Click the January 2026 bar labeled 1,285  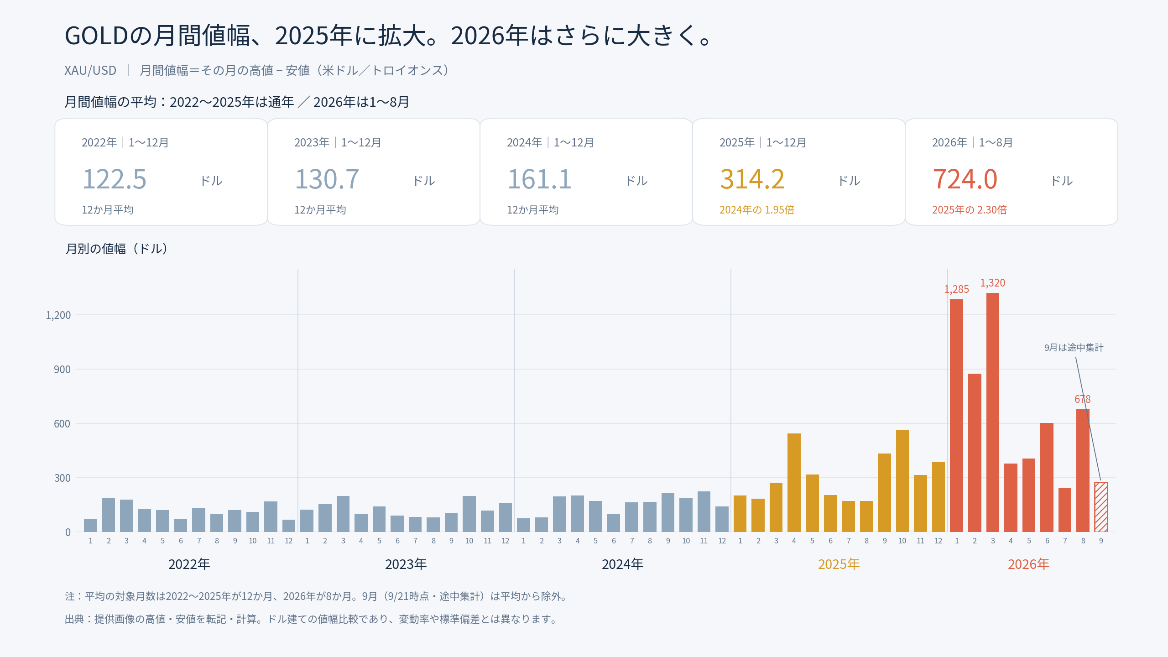pos(957,416)
